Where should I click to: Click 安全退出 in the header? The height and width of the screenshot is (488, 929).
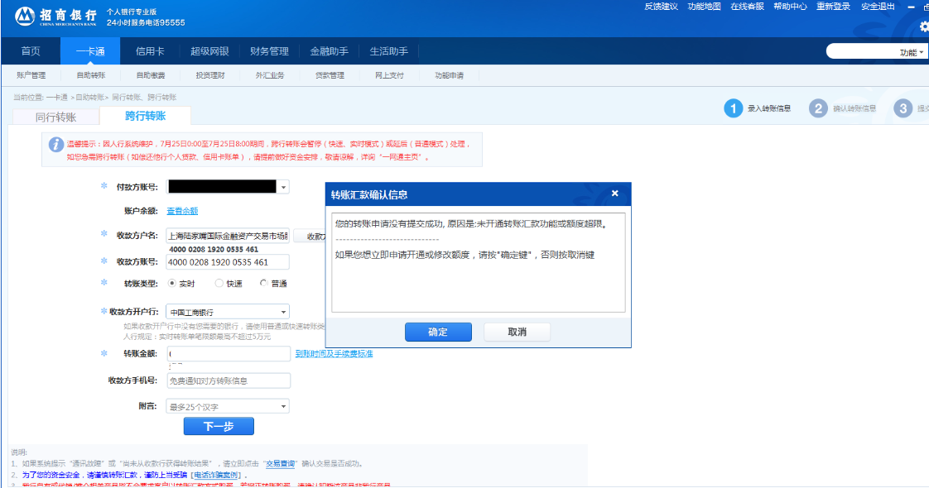(x=878, y=7)
